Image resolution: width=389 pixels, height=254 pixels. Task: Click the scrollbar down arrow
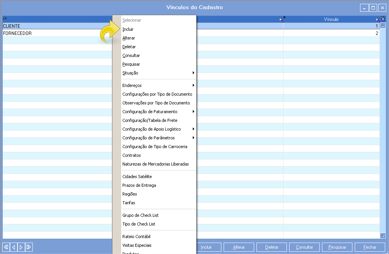pyautogui.click(x=383, y=236)
